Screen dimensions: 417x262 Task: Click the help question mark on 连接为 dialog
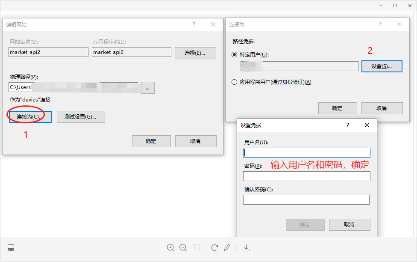(x=380, y=24)
